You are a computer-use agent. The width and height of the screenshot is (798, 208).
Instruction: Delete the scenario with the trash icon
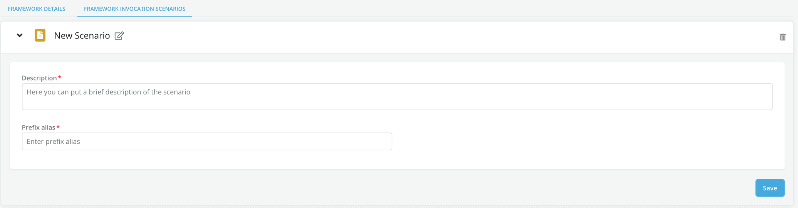(x=782, y=37)
